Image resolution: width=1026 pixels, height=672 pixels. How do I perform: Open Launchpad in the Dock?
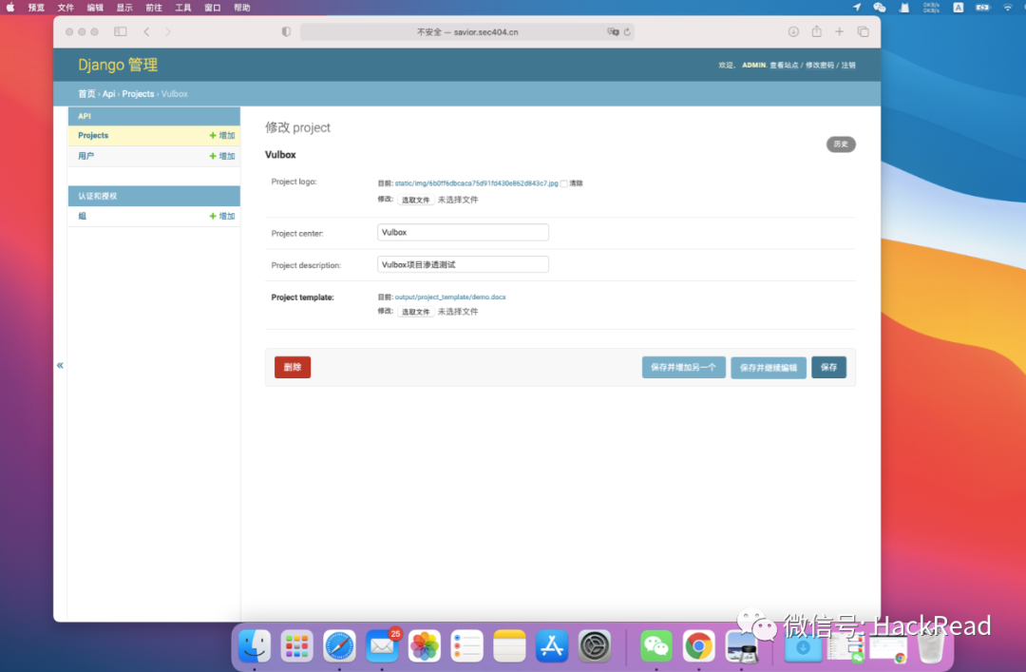296,645
